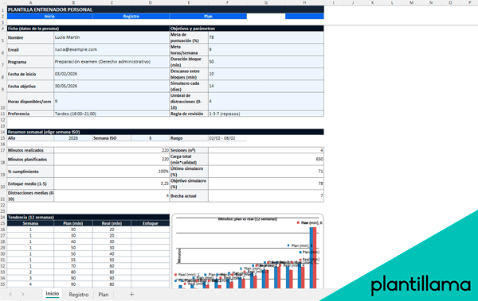Viewport: 478px width, 301px height.
Task: Click the blue Registro navigation button
Action: click(131, 17)
